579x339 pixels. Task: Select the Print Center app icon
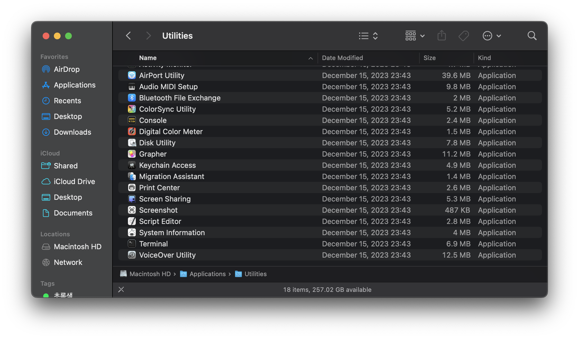click(132, 187)
